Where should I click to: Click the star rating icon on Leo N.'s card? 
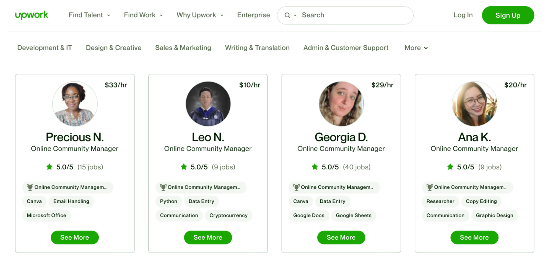click(183, 167)
